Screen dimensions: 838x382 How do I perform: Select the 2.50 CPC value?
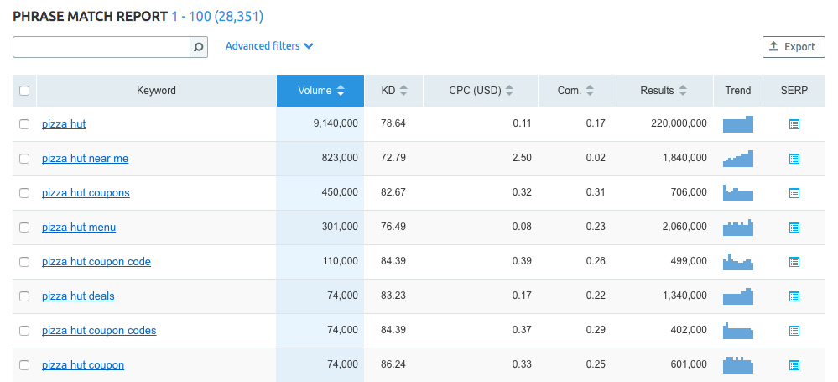pyautogui.click(x=522, y=158)
